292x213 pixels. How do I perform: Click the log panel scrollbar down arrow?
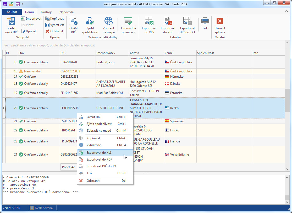287,202
